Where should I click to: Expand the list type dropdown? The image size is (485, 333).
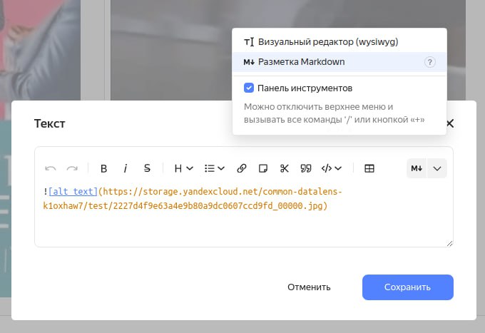click(x=215, y=168)
